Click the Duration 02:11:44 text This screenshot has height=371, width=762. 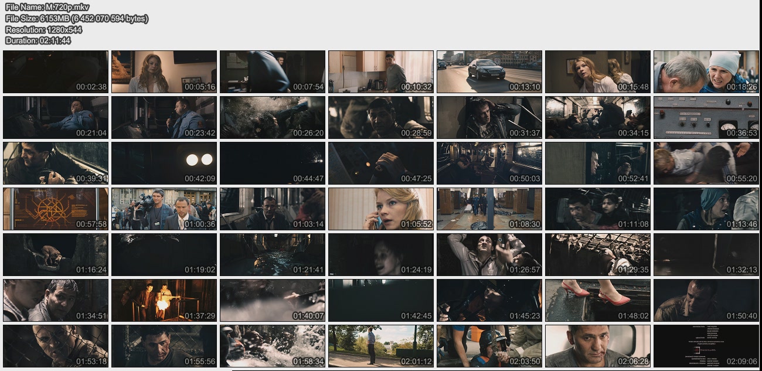click(x=38, y=40)
